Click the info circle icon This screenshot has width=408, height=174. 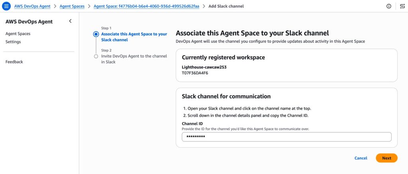(388, 6)
